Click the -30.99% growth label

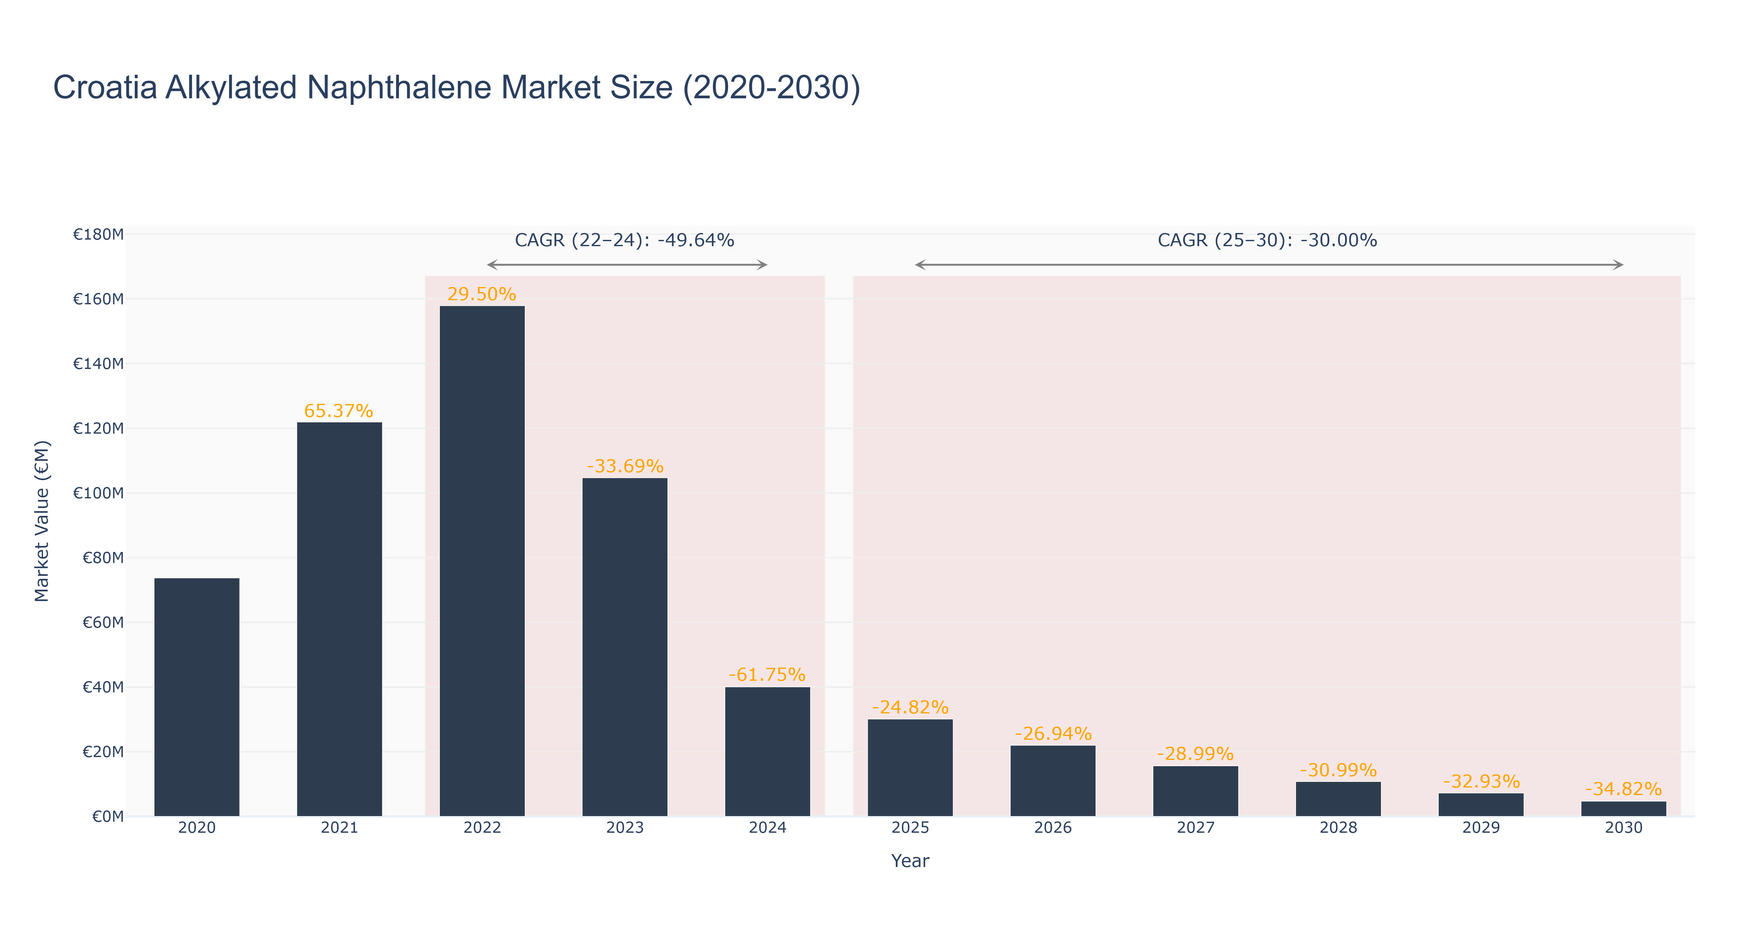pos(1338,770)
